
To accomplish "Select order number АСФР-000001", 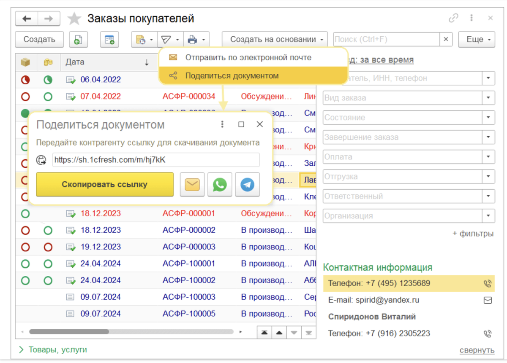I will 189,213.
